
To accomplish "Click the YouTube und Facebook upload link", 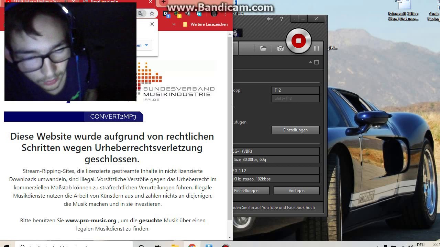I will 274,207.
